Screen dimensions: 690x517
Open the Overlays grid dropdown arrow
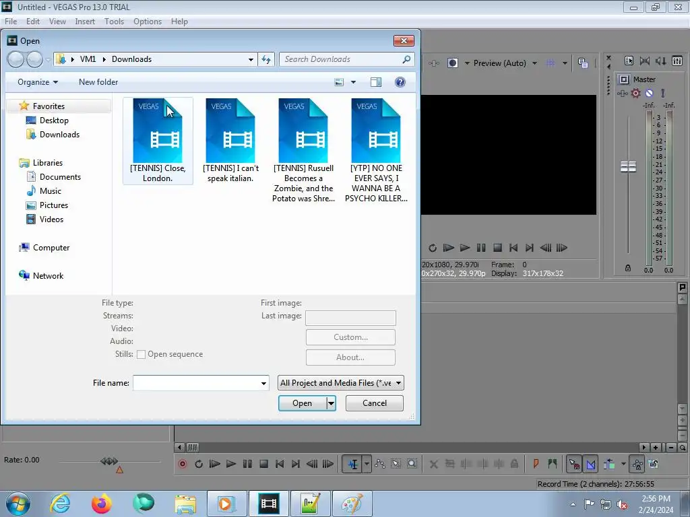[x=565, y=63]
